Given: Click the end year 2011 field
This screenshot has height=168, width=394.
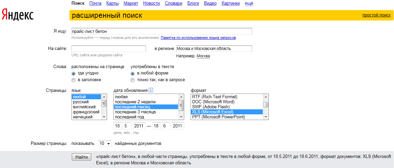Looking at the screenshot, I should 178,126.
